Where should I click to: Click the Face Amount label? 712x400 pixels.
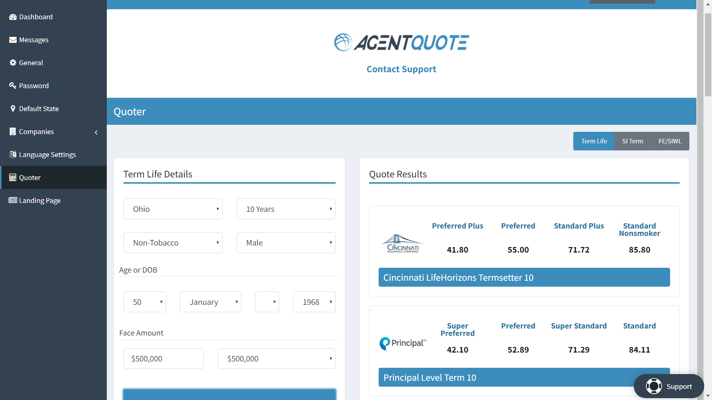(x=141, y=333)
